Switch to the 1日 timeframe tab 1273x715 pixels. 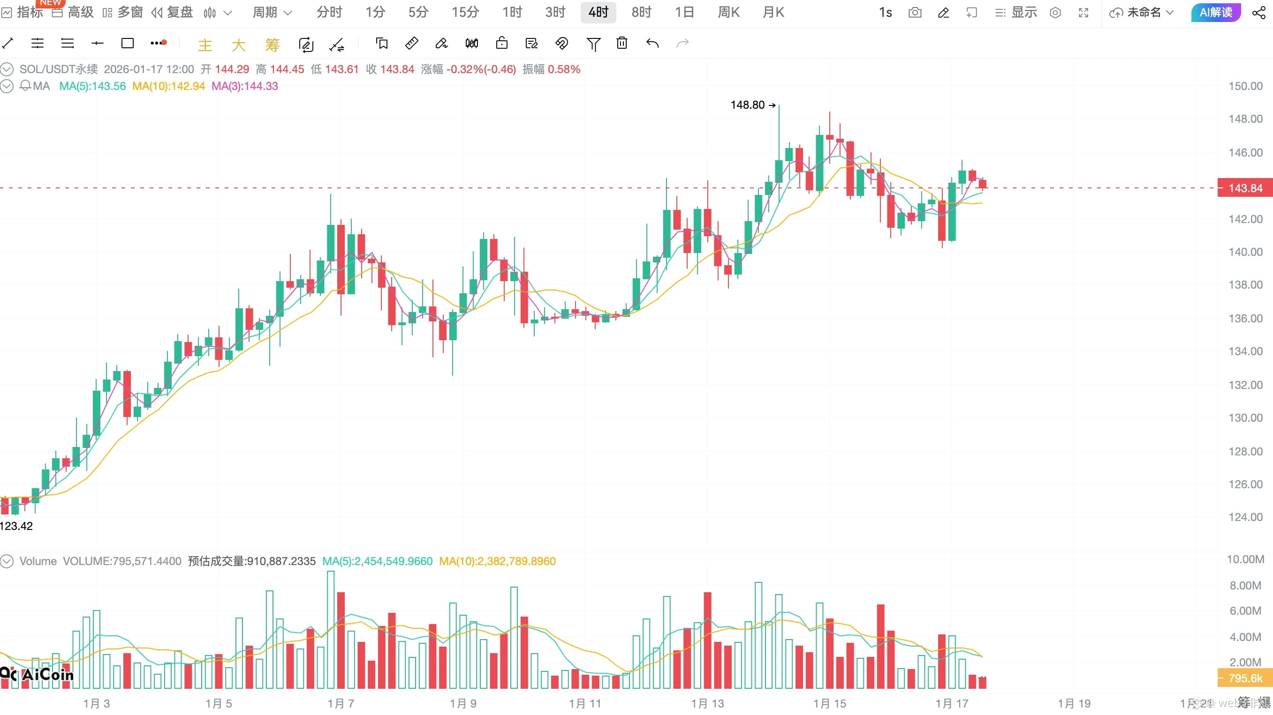tap(684, 12)
